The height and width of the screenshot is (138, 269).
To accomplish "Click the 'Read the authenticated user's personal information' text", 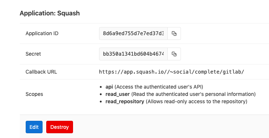I will coord(193,94).
